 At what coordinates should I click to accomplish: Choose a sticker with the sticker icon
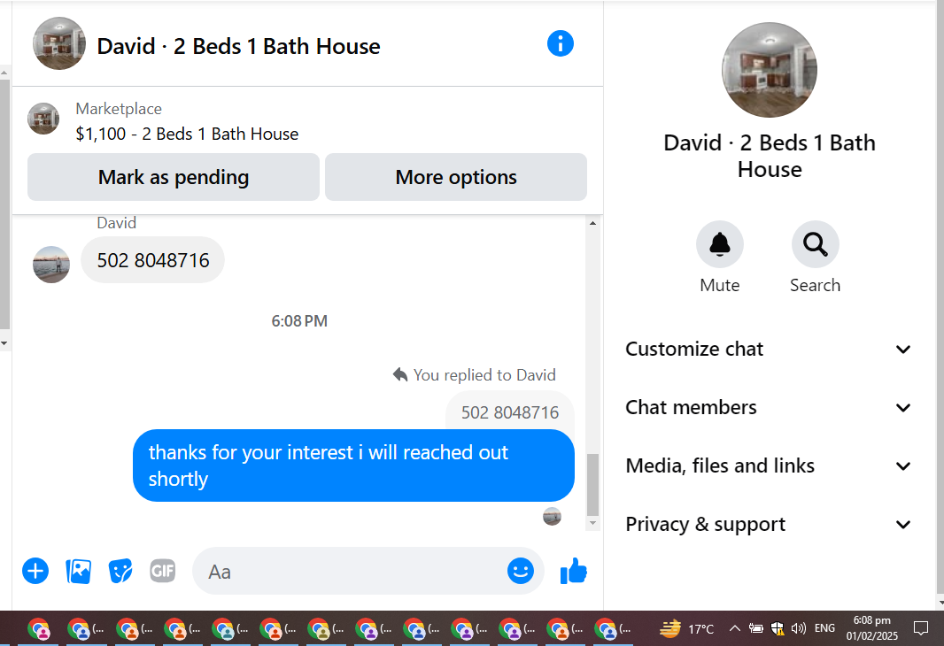120,571
